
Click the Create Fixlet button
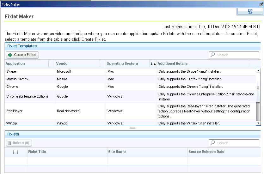(22, 55)
